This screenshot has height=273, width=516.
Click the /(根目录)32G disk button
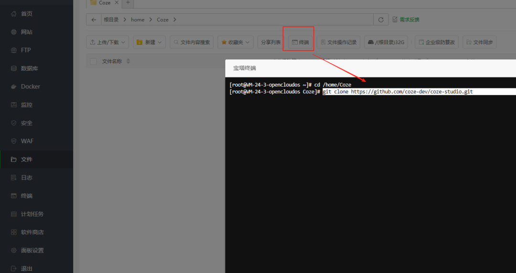[x=386, y=42]
